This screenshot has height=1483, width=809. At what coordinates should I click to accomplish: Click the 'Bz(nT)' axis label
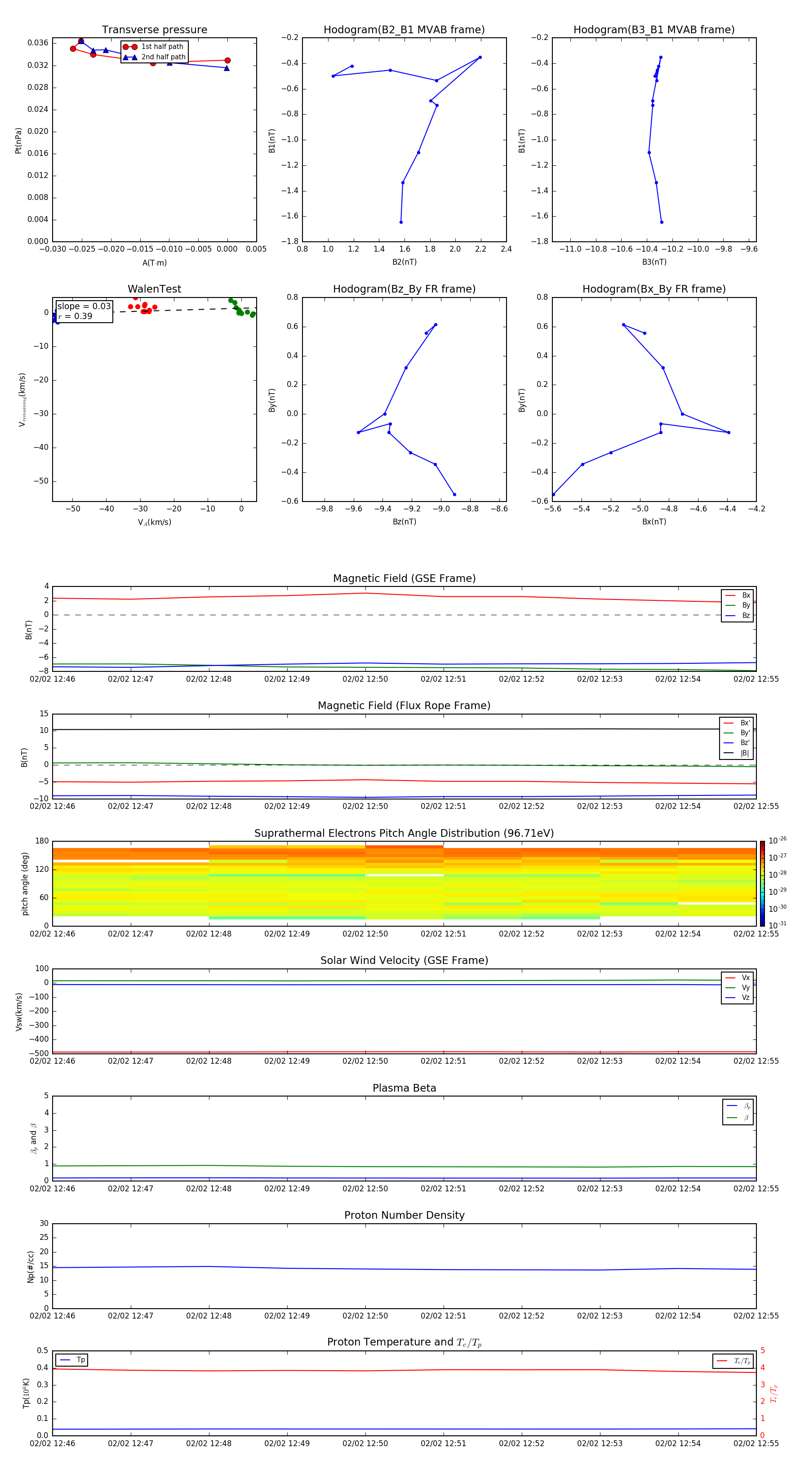[404, 522]
